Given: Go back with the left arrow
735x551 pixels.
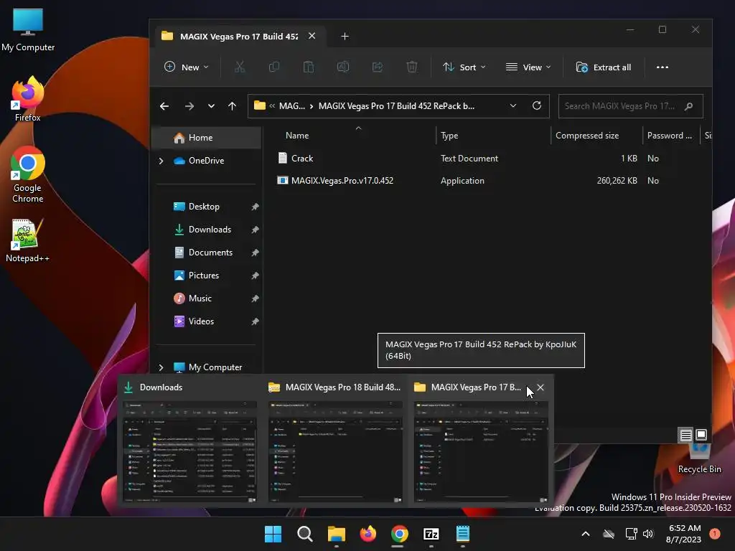Looking at the screenshot, I should tap(164, 106).
